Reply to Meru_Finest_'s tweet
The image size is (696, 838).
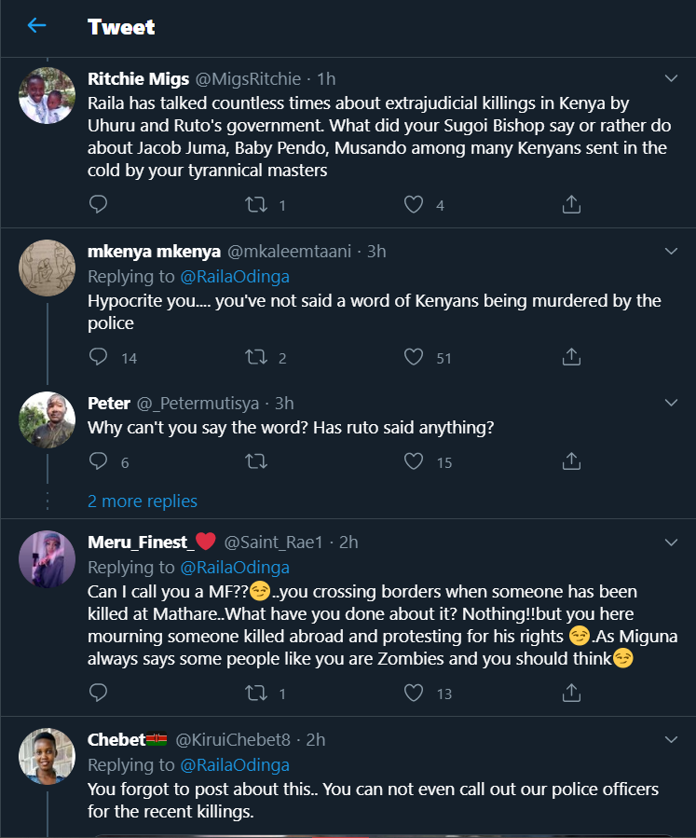coord(99,693)
